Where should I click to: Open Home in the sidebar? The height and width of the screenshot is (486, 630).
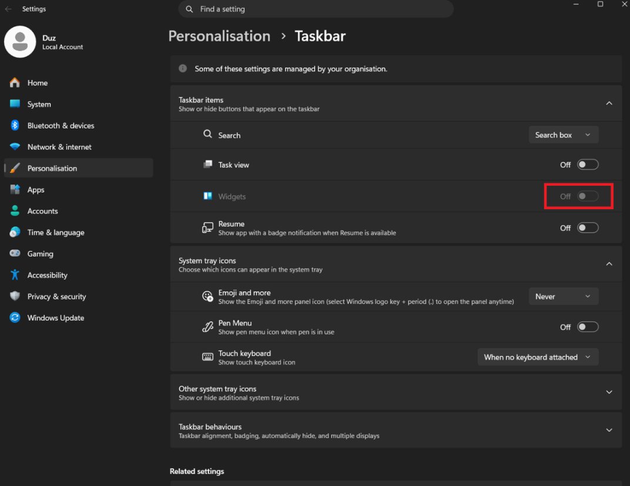(78, 83)
